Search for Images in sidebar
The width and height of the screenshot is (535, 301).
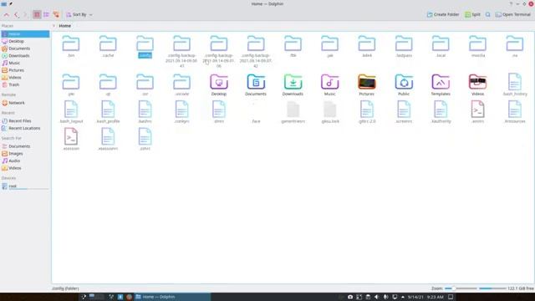click(x=25, y=154)
